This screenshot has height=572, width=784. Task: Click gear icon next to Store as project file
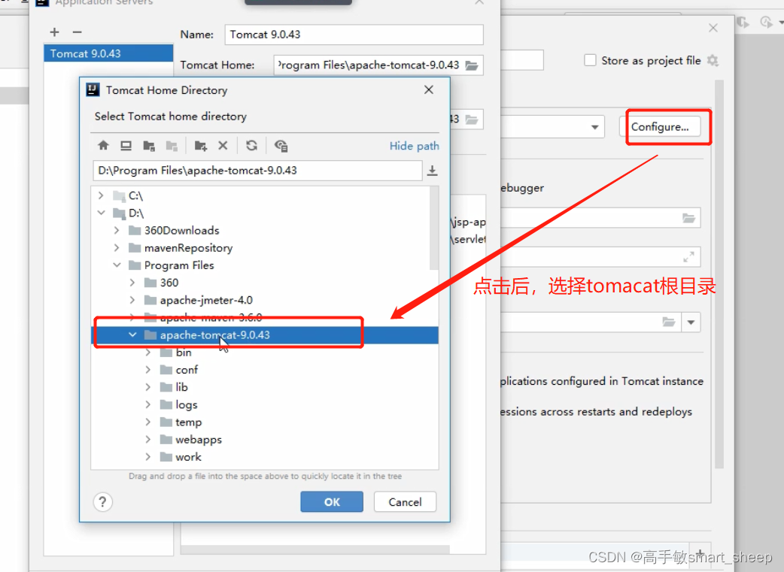point(713,61)
